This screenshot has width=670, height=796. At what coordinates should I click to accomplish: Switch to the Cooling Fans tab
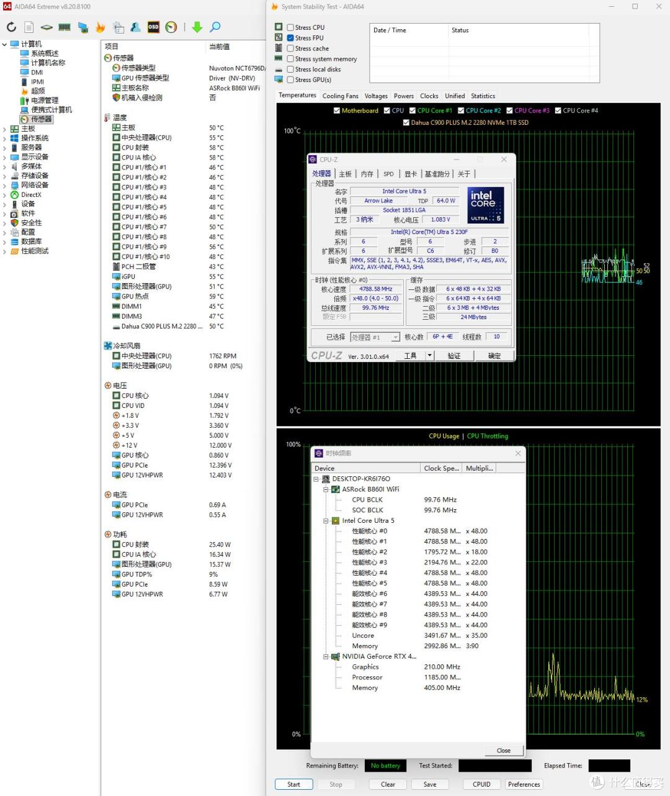(340, 96)
